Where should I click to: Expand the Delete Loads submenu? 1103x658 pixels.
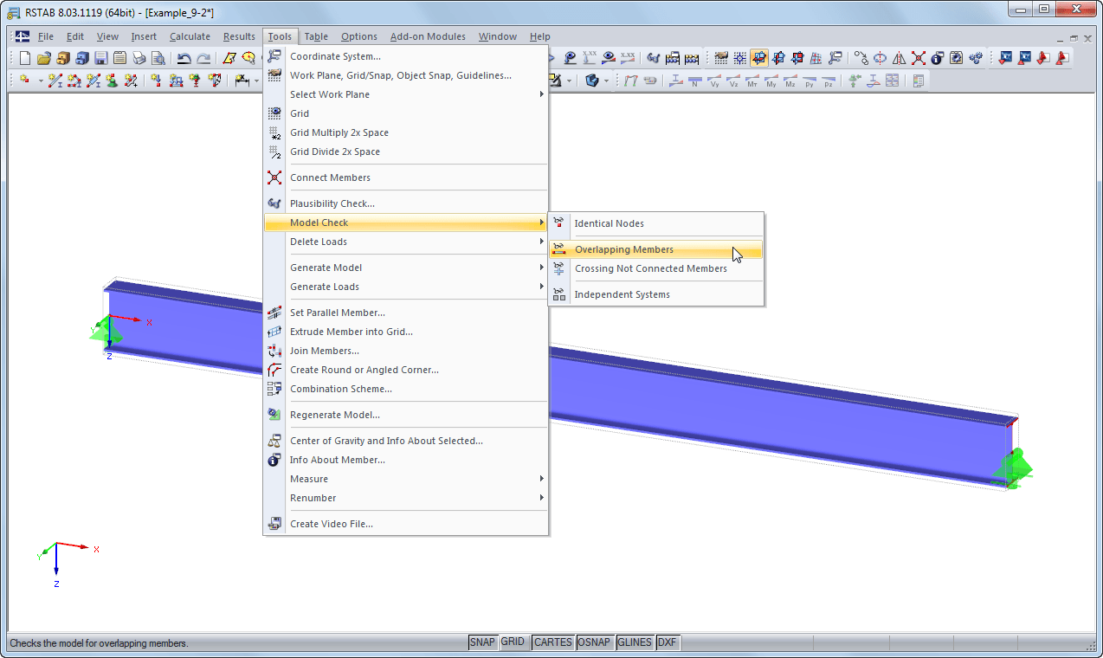click(x=406, y=242)
